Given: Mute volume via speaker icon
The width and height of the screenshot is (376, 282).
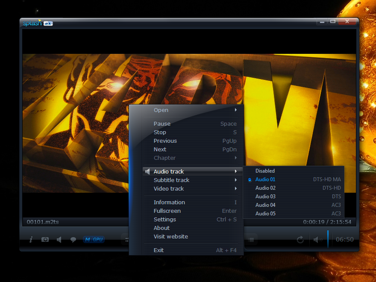Looking at the screenshot, I should tap(318, 239).
